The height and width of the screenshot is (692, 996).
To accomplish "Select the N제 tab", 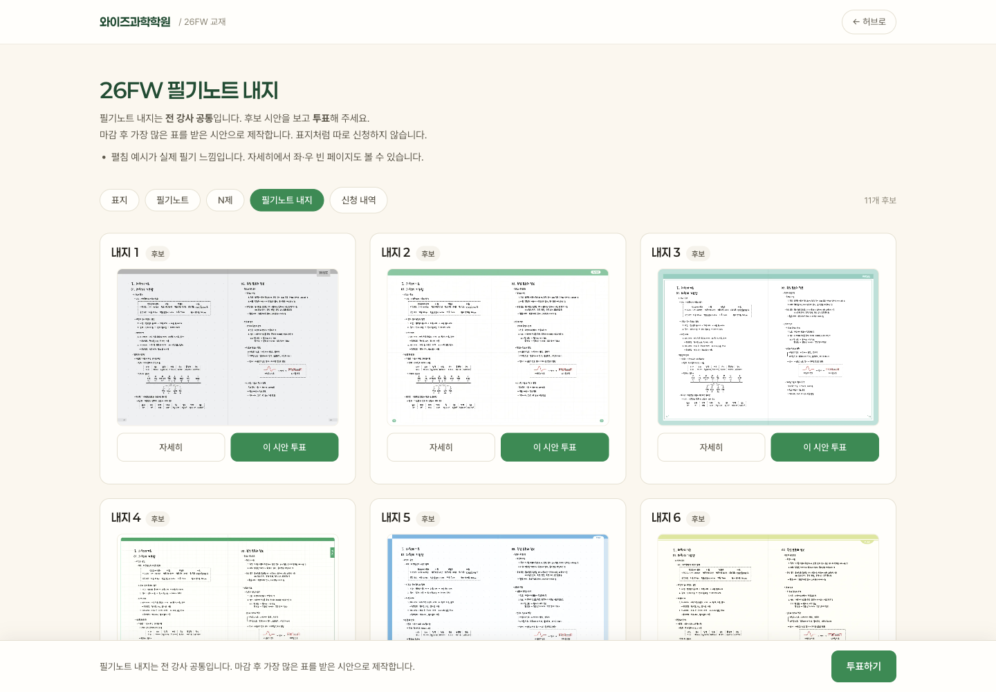I will pos(225,200).
